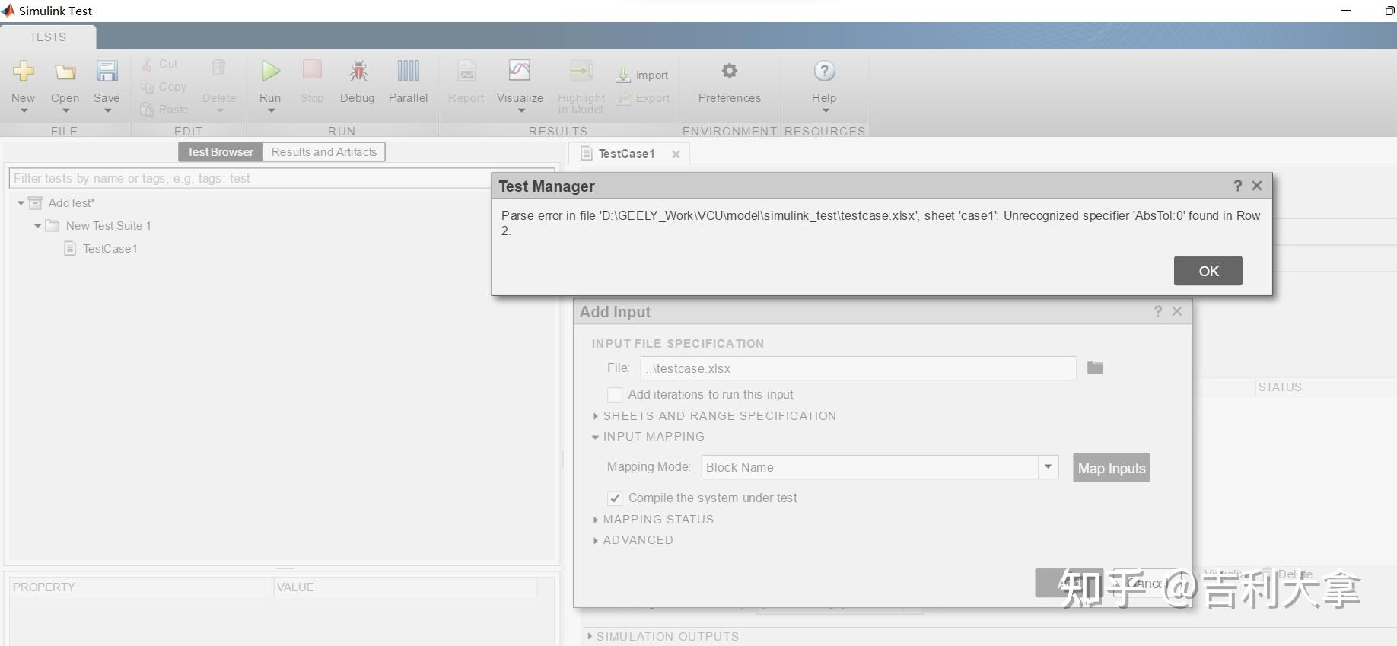Click OK in the error dialog
The height and width of the screenshot is (646, 1397).
(1208, 271)
